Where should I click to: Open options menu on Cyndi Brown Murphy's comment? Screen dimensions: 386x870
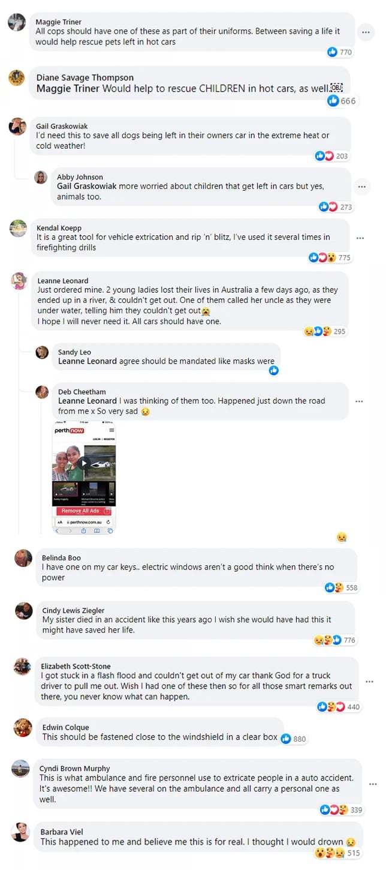click(372, 784)
